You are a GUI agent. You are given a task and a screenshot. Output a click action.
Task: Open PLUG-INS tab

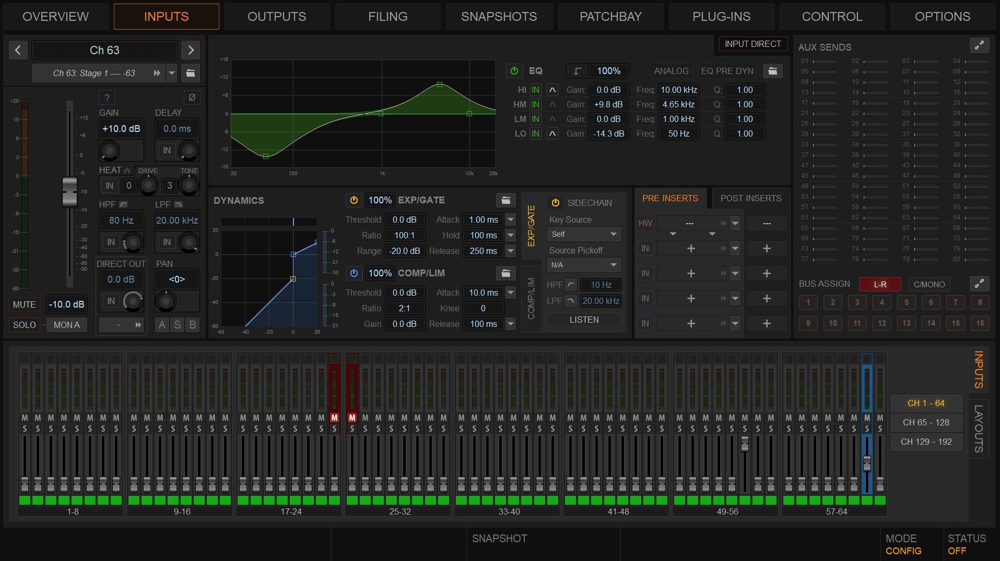721,17
